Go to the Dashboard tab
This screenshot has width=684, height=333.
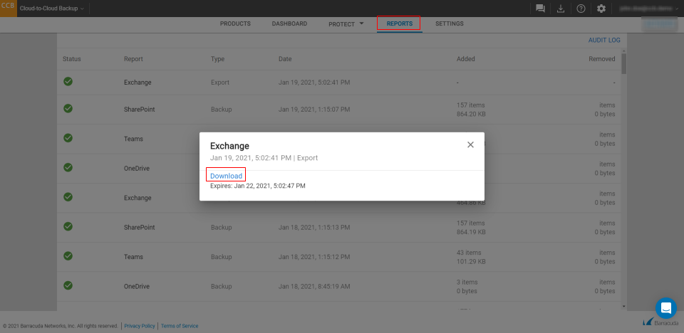tap(290, 23)
